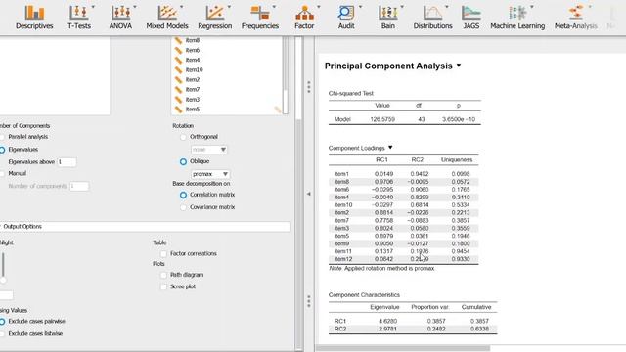This screenshot has height=352, width=626.
Task: Open the Bain module
Action: (x=387, y=18)
